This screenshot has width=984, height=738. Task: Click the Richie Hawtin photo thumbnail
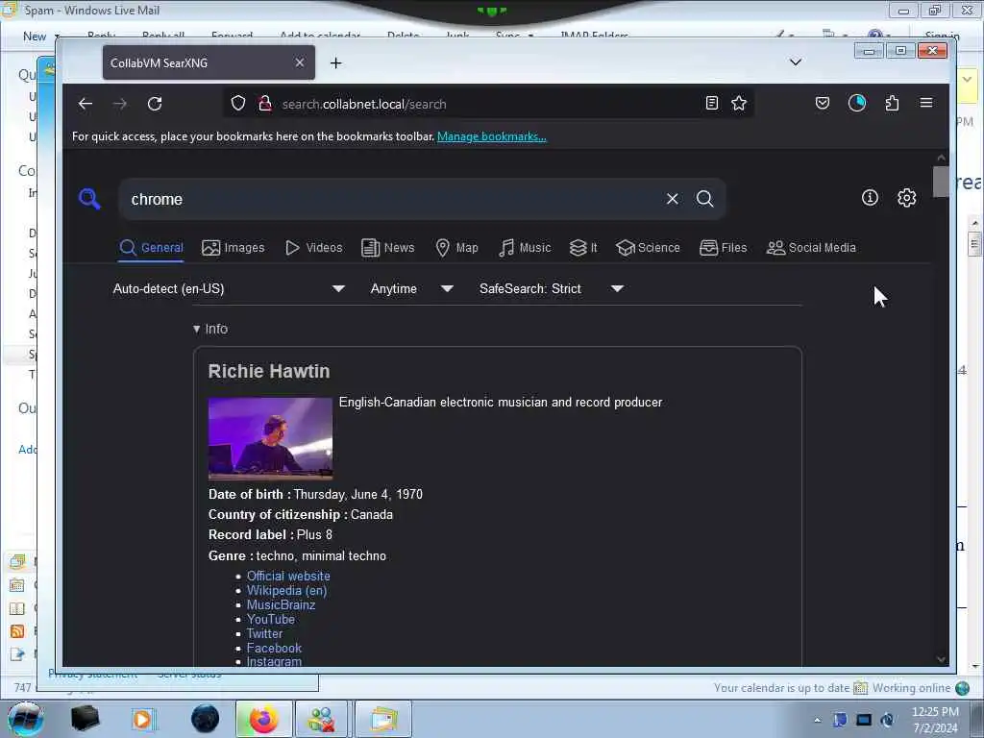pos(270,438)
